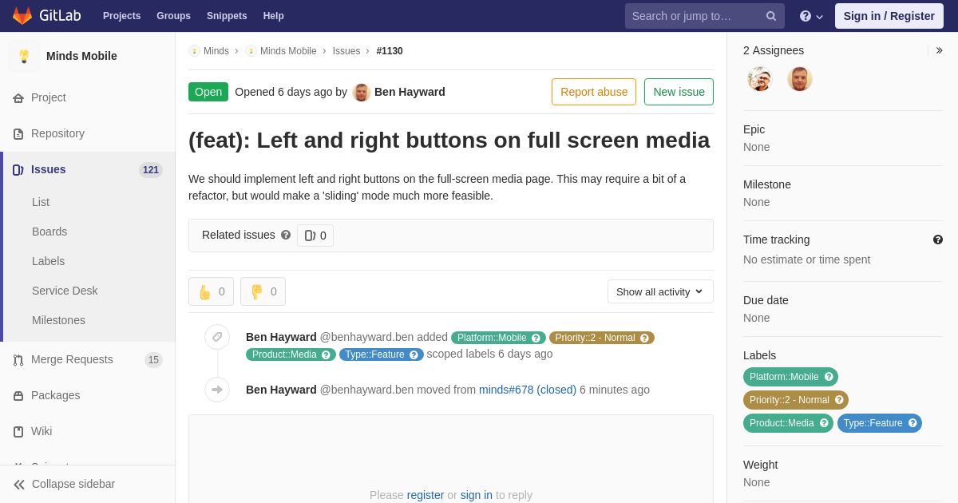Image resolution: width=958 pixels, height=503 pixels.
Task: Open Snippets in top navigation
Action: click(x=227, y=16)
